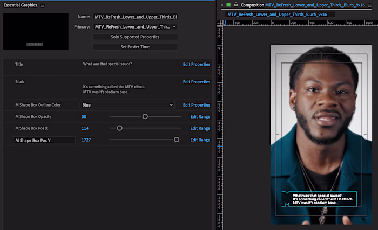The image size is (378, 230).
Task: Click the Blurb property label
Action: [x=20, y=82]
